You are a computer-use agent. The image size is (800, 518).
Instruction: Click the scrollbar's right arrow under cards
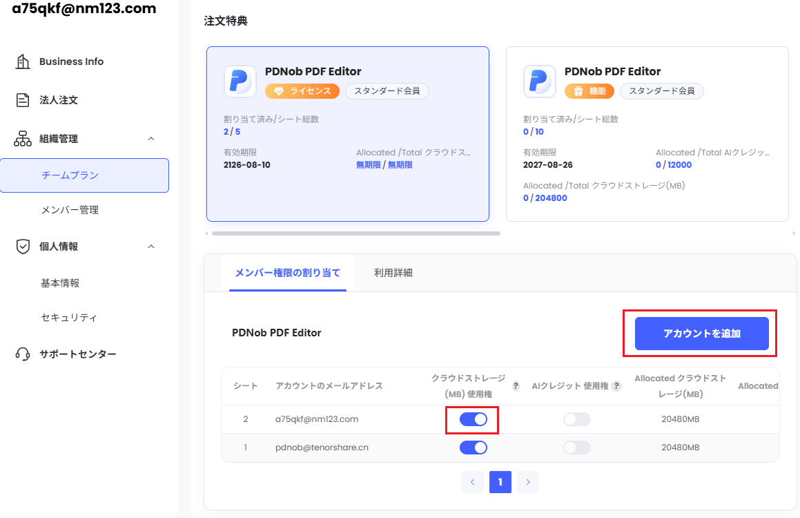click(x=793, y=233)
